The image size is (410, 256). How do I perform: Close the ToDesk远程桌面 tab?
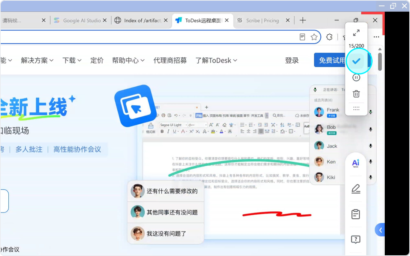(x=227, y=20)
